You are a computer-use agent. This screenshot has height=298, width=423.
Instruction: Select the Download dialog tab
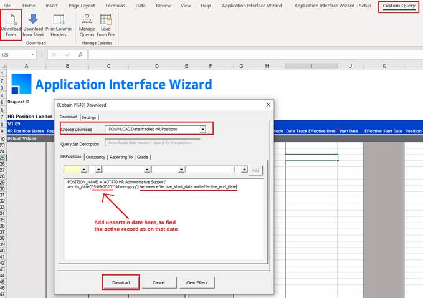[69, 117]
